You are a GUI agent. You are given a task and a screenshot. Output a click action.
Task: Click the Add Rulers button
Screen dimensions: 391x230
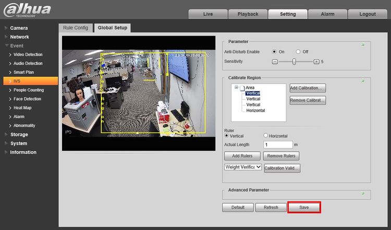pos(242,156)
